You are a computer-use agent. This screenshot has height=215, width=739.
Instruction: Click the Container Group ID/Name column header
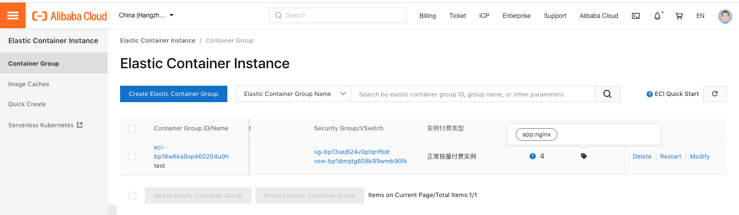[191, 128]
